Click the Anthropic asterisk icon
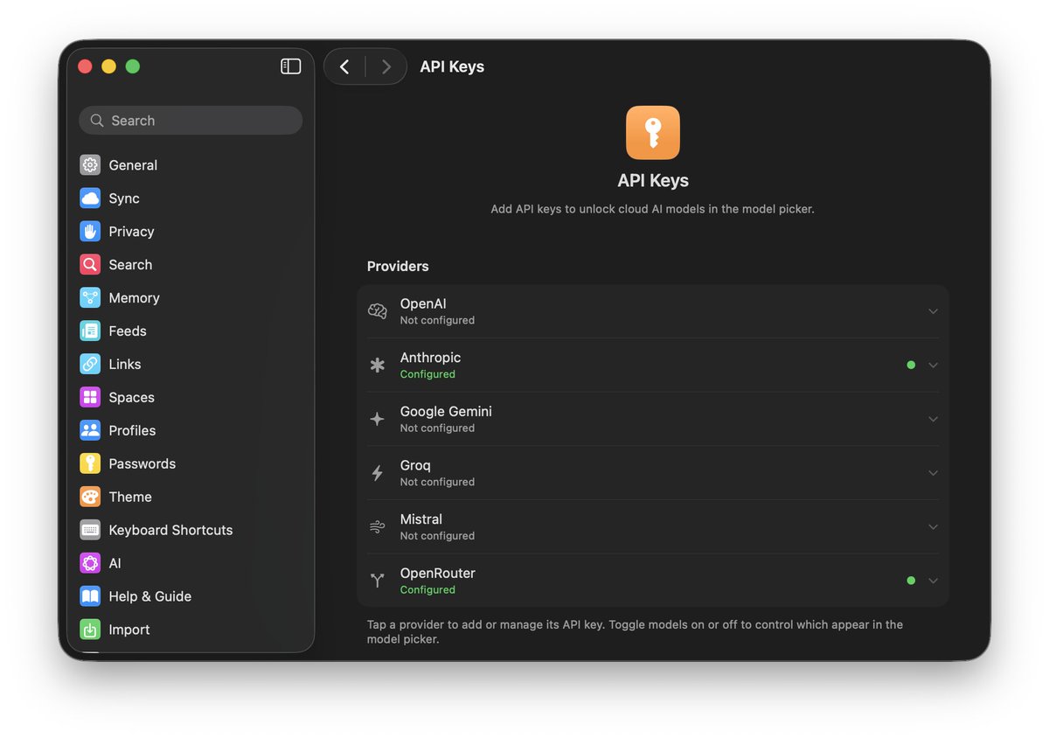 [x=378, y=366]
